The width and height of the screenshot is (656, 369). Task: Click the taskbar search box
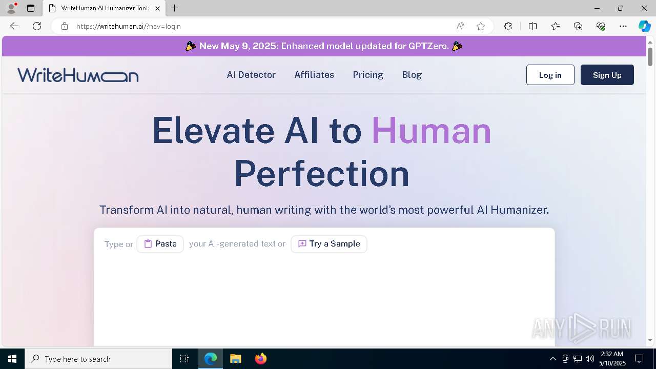[x=98, y=359]
